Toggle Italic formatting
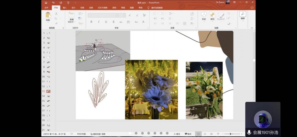This screenshot has height=137, width=297. [99, 22]
